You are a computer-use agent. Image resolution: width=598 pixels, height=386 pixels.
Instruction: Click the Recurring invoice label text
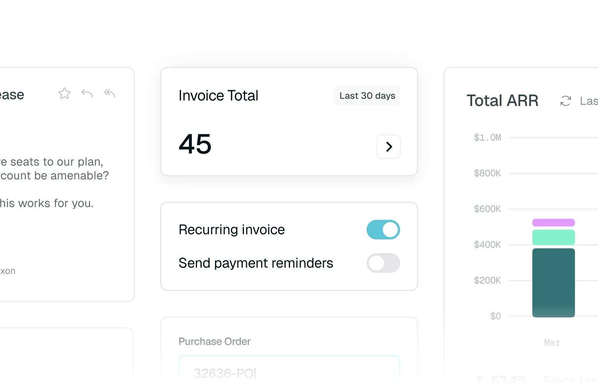pyautogui.click(x=232, y=230)
